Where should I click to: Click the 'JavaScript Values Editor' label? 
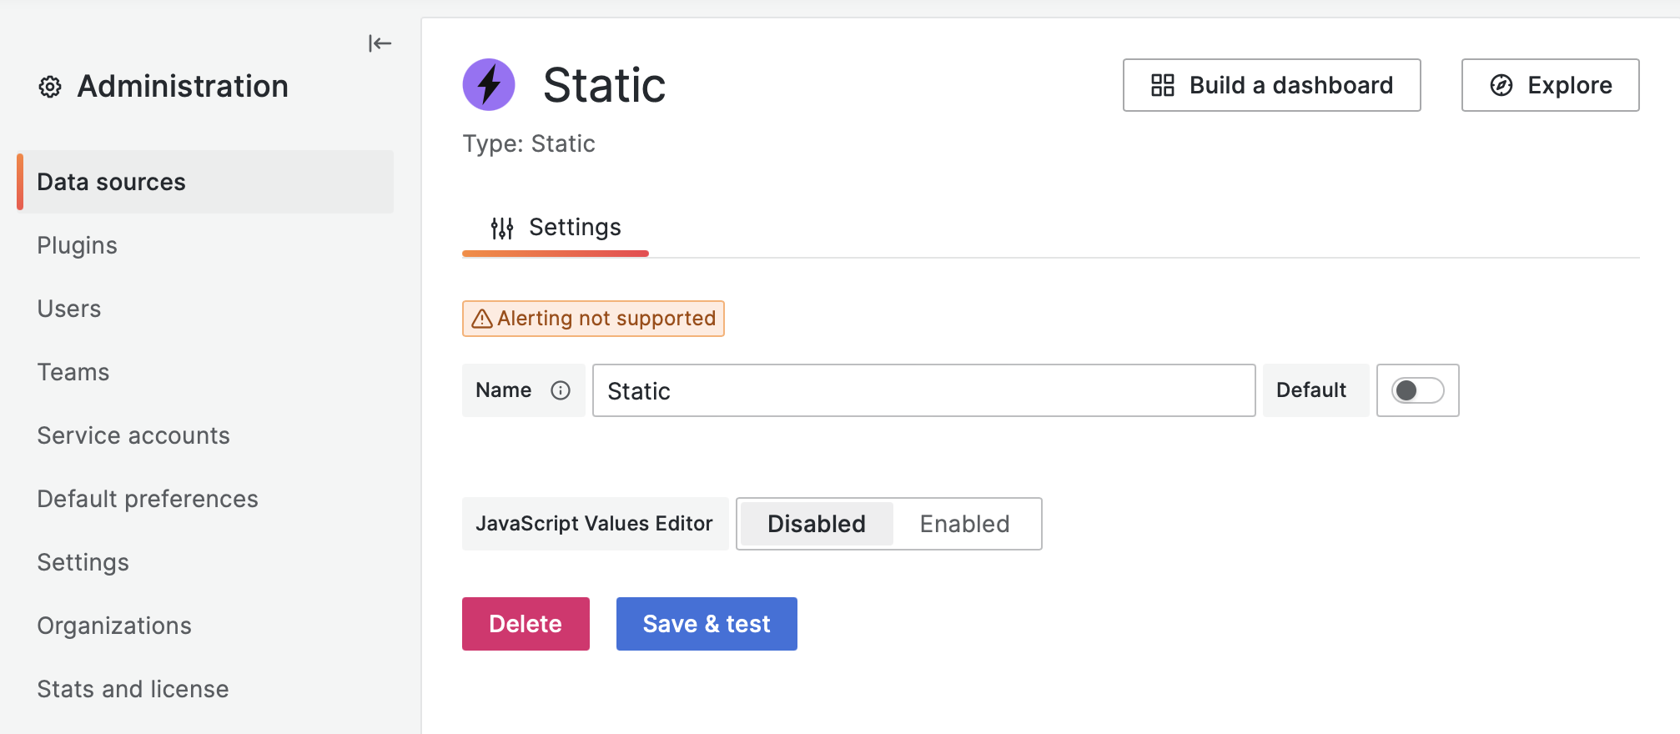594,524
